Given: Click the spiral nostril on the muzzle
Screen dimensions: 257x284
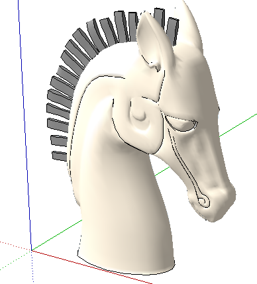Looking at the screenshot, I should click(x=203, y=201).
